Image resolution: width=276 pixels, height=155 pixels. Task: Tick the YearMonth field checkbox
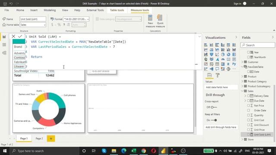click(248, 57)
